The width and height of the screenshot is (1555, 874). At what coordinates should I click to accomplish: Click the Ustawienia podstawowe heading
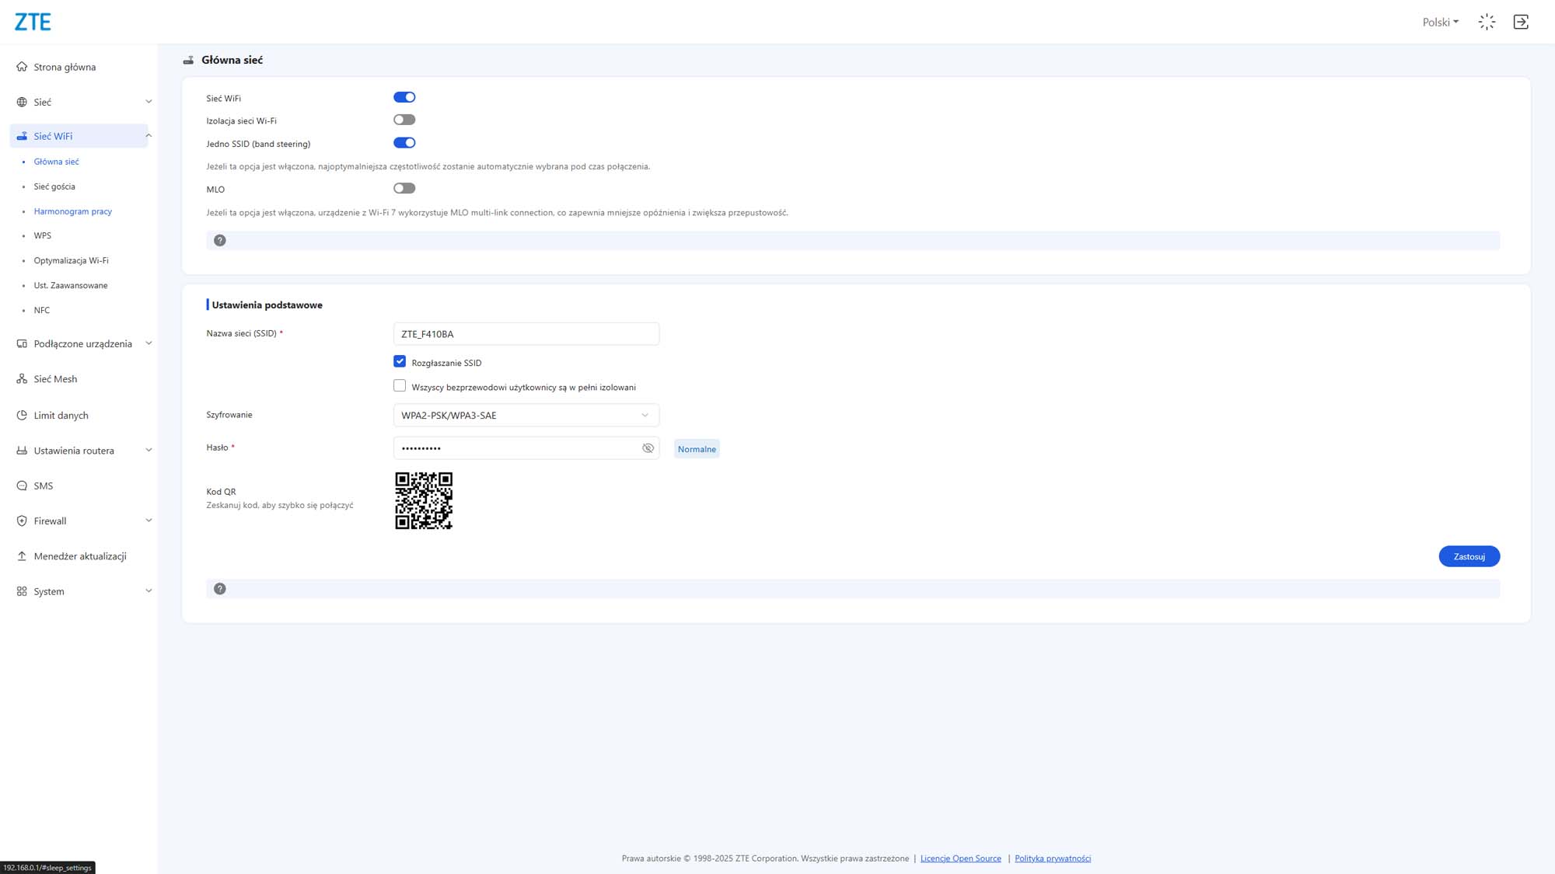tap(267, 305)
